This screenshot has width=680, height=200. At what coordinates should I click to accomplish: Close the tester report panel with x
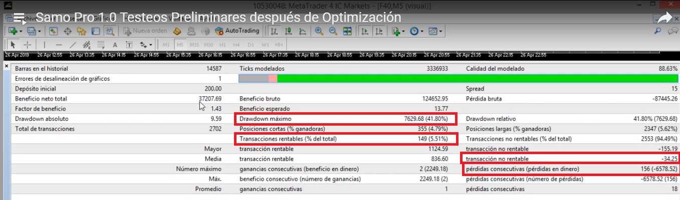(x=7, y=66)
